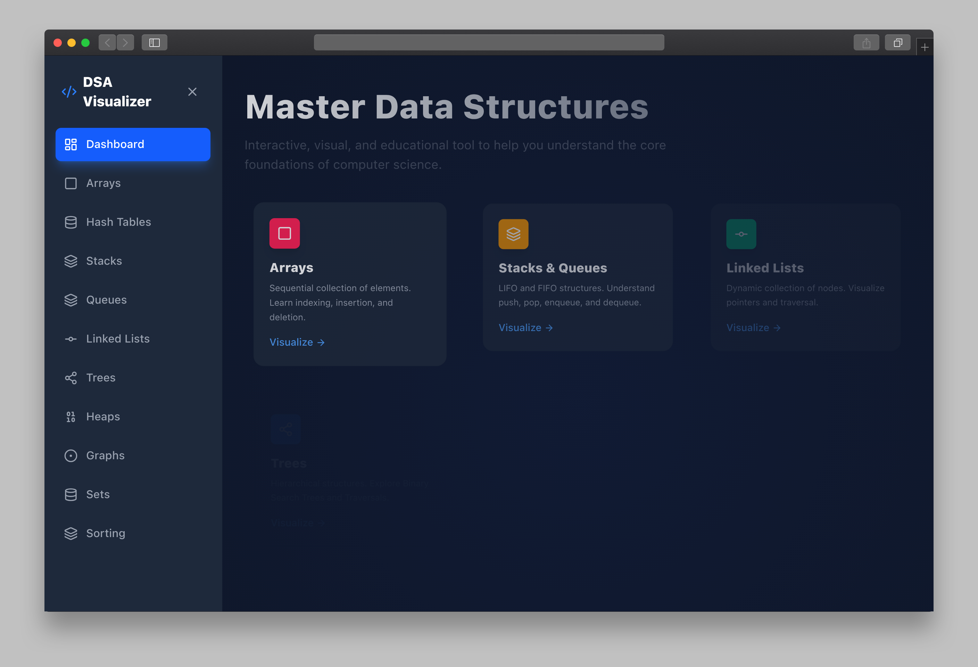This screenshot has width=978, height=667.
Task: Click the red Arrays card icon
Action: coord(284,233)
